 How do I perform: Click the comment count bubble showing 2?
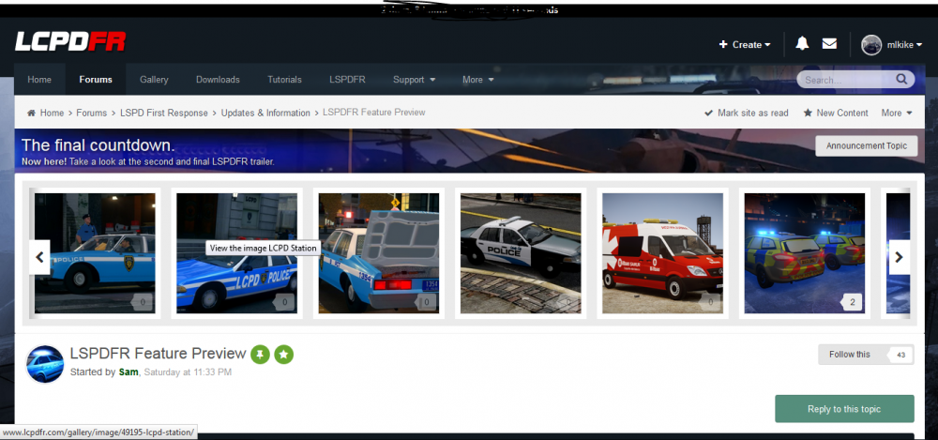click(x=853, y=302)
